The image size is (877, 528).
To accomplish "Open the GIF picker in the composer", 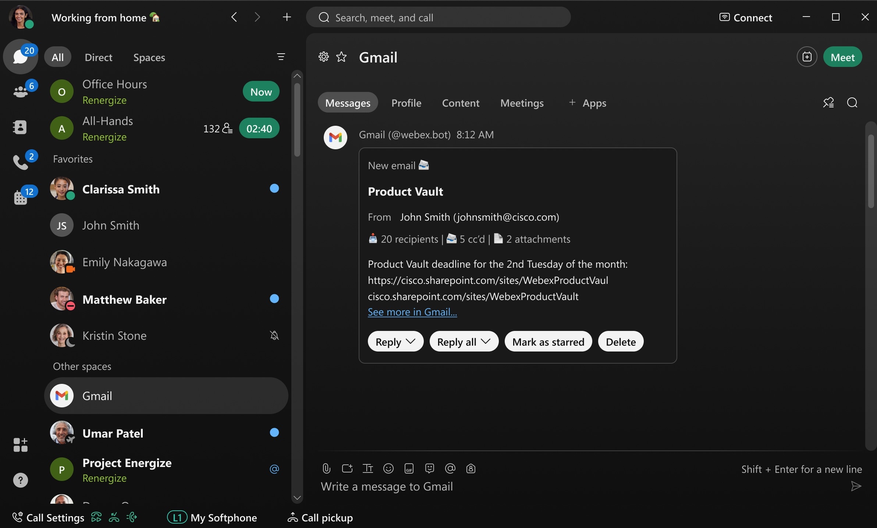I will point(409,468).
